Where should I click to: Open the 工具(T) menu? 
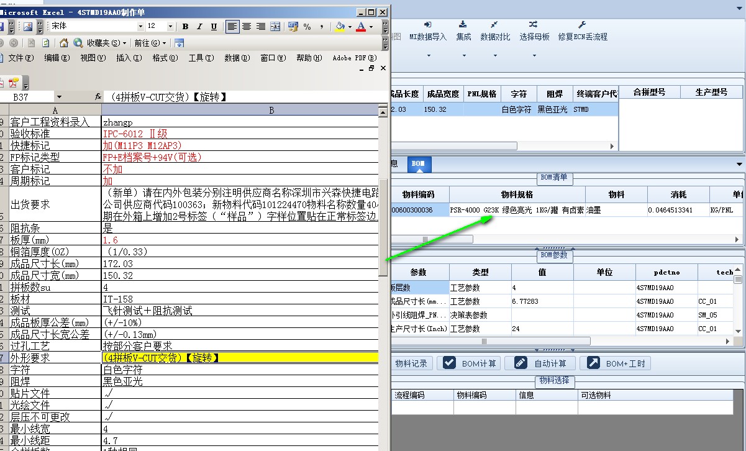click(201, 58)
